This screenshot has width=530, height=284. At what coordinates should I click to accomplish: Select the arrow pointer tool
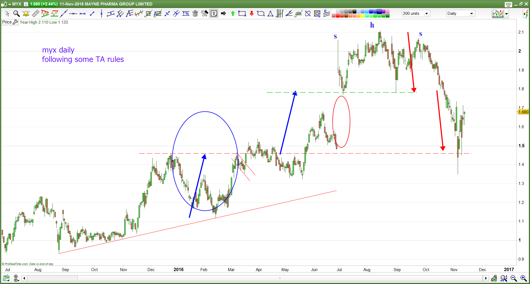click(7, 13)
